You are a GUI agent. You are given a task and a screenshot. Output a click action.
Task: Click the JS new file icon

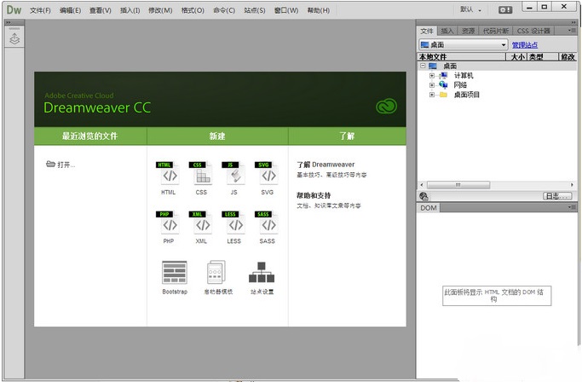click(x=234, y=175)
